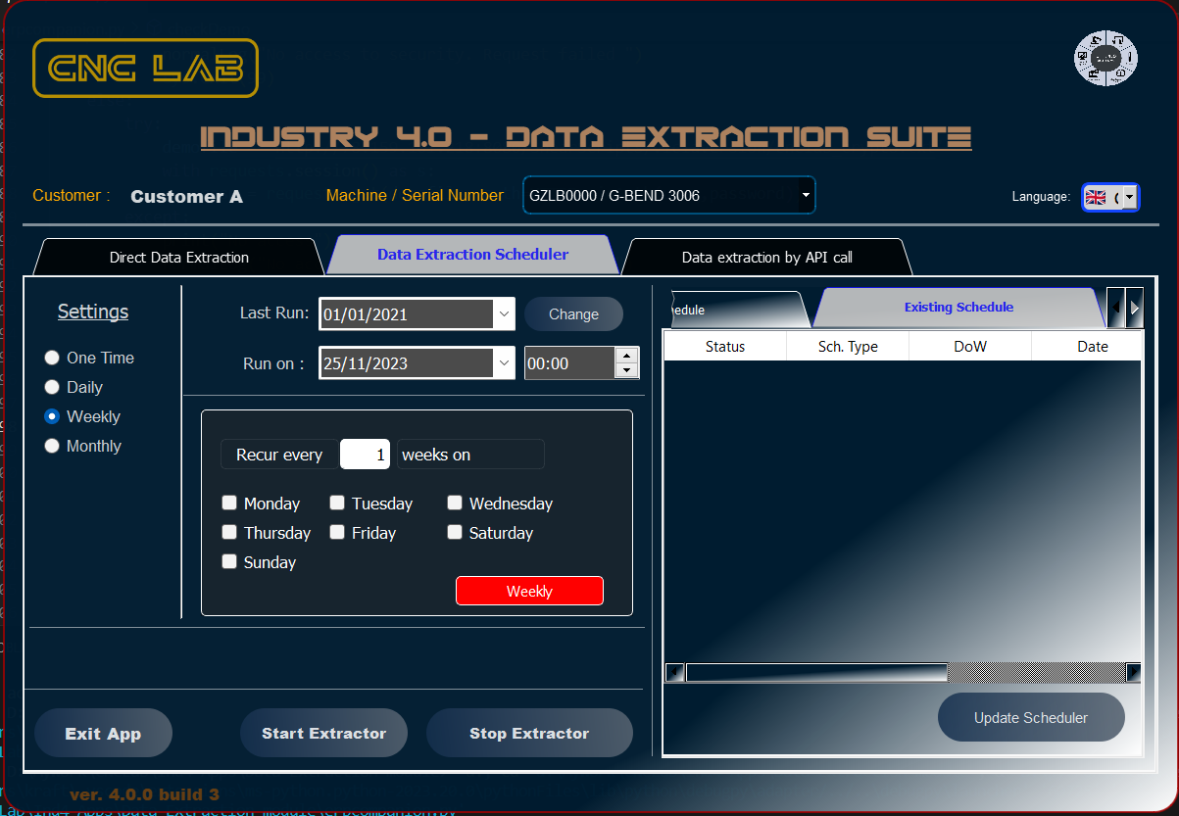Image resolution: width=1179 pixels, height=816 pixels.
Task: Click schedule table's left scrollbar arrow
Action: 674,672
